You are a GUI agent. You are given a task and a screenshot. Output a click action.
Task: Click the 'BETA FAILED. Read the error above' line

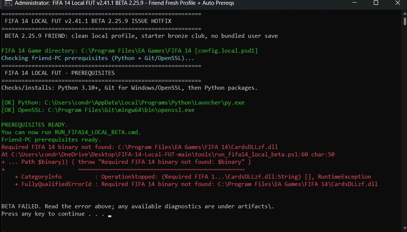pos(138,206)
